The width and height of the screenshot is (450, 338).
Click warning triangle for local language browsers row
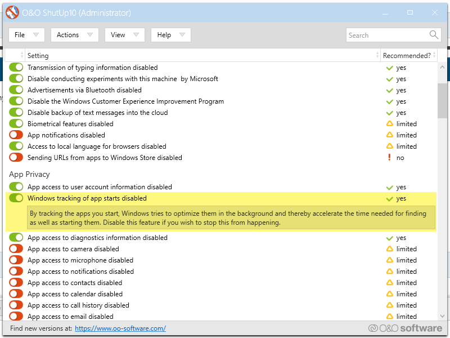click(x=389, y=146)
